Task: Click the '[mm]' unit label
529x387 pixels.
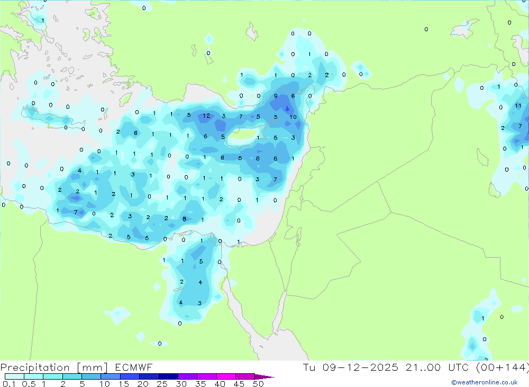Action: tap(93, 367)
